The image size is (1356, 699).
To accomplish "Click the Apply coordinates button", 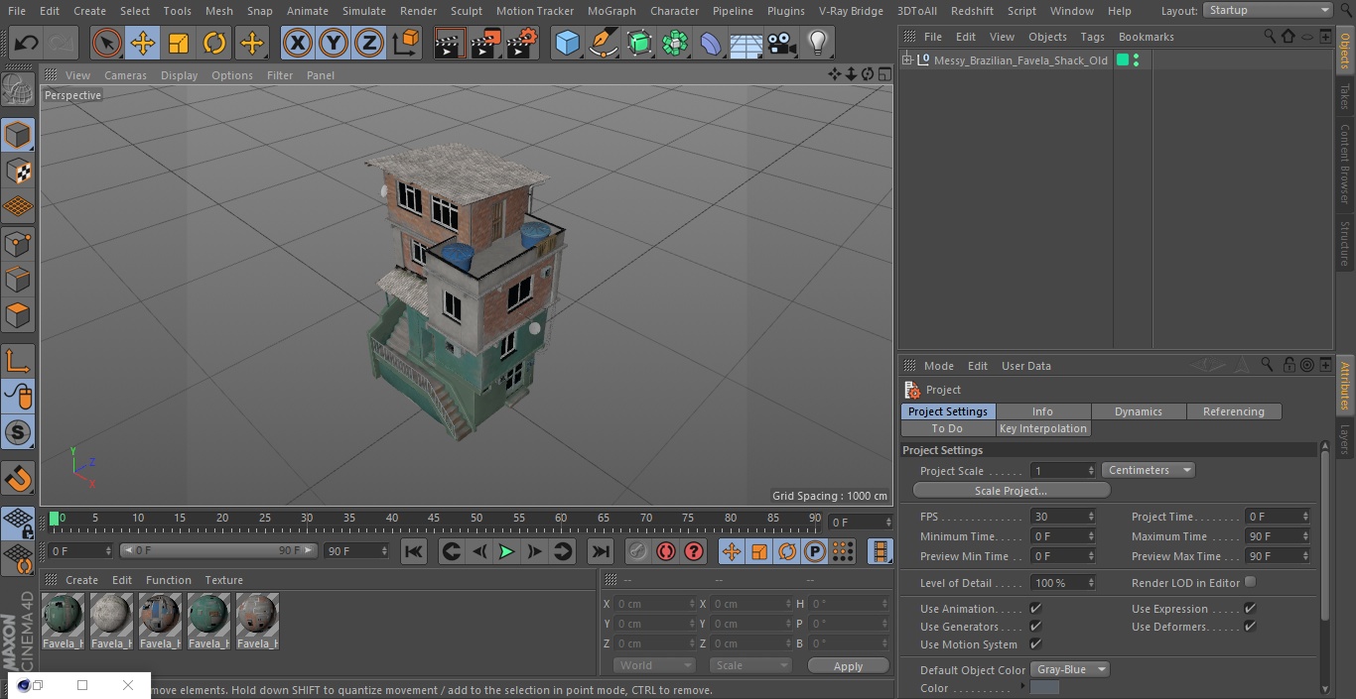I will (848, 666).
